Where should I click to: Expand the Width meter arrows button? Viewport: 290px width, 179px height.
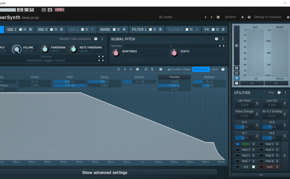point(276,83)
